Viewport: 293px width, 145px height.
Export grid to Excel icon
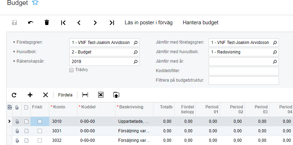click(x=101, y=95)
